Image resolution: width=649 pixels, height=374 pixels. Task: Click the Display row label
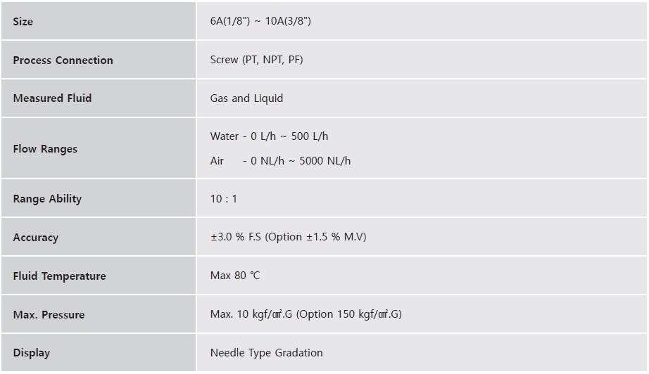coord(31,353)
